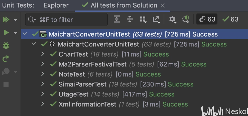Image resolution: width=248 pixels, height=116 pixels.
Task: Open the Group By options icon
Action: coord(143,19)
